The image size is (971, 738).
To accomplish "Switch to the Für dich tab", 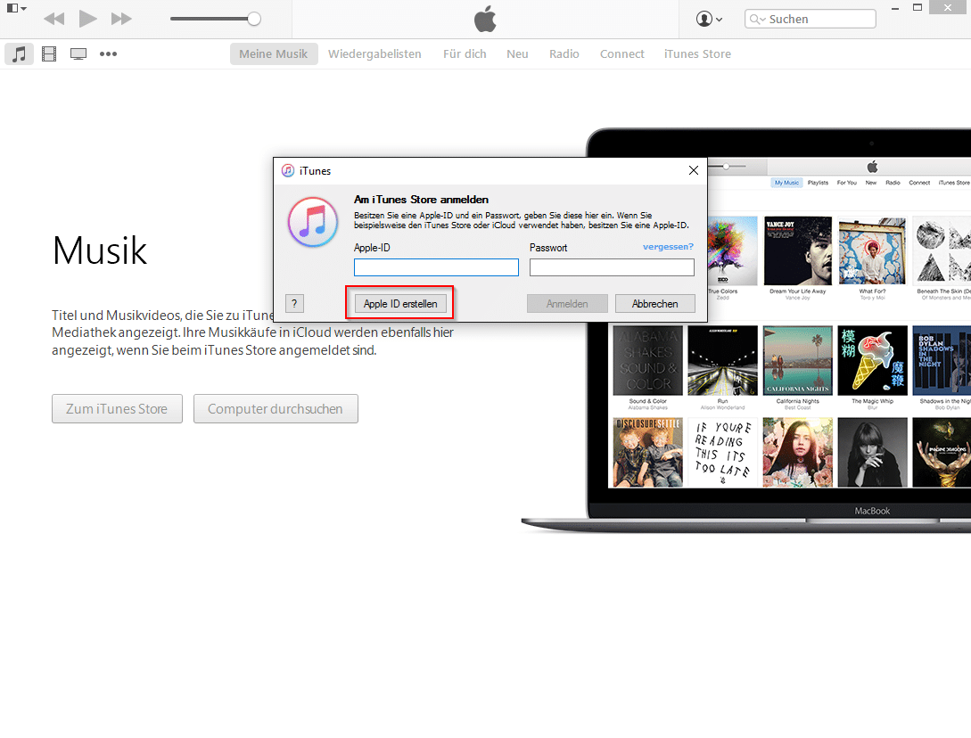I will click(465, 53).
